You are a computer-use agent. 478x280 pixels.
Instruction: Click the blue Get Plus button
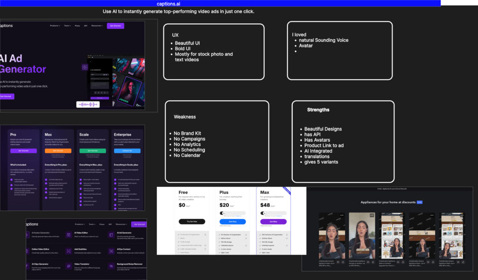point(232,222)
